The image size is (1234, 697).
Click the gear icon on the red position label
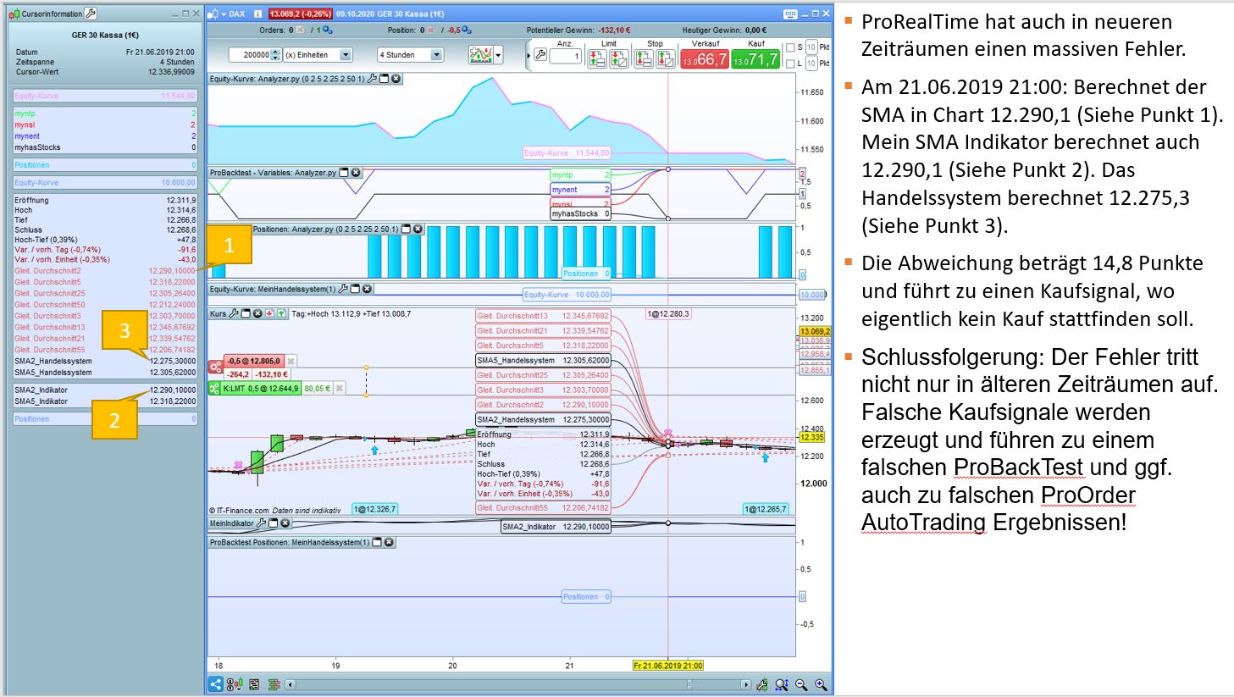point(216,367)
